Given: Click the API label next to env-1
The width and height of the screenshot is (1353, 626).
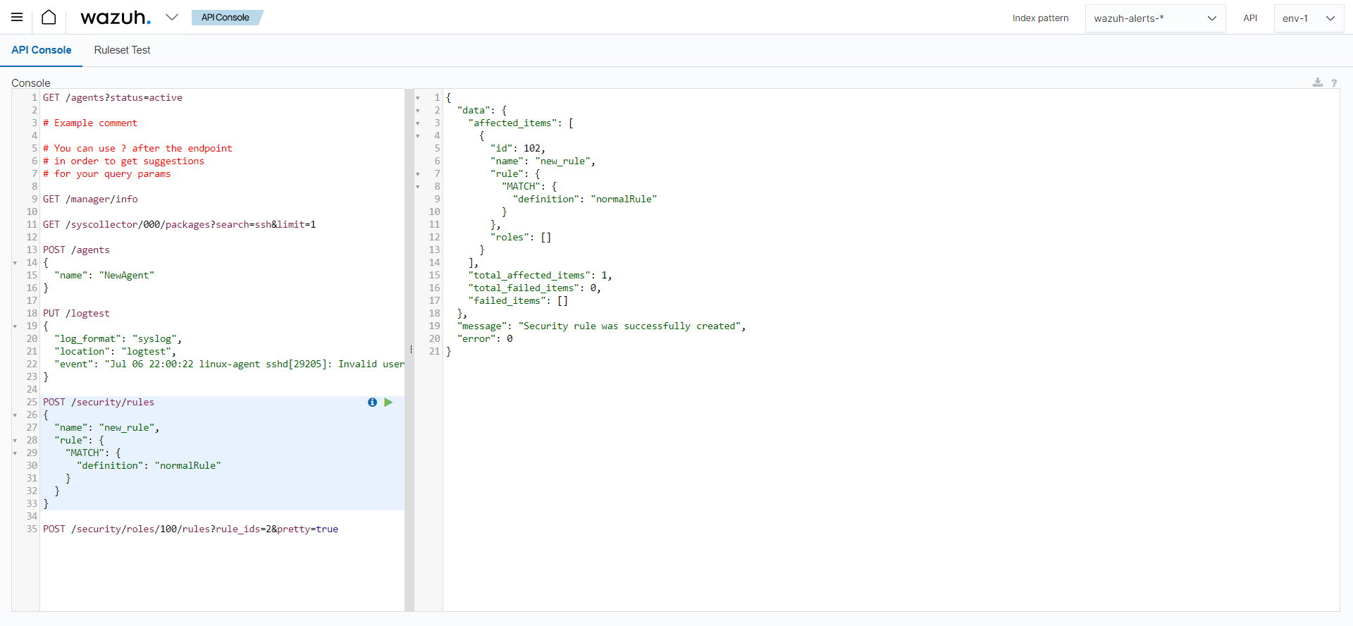Looking at the screenshot, I should [x=1250, y=18].
